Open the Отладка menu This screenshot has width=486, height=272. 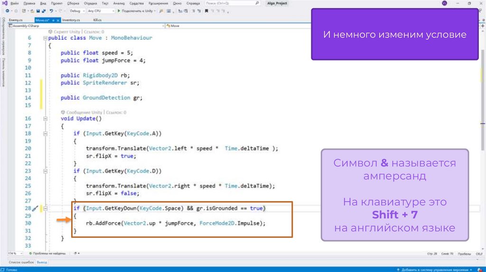tap(90, 3)
